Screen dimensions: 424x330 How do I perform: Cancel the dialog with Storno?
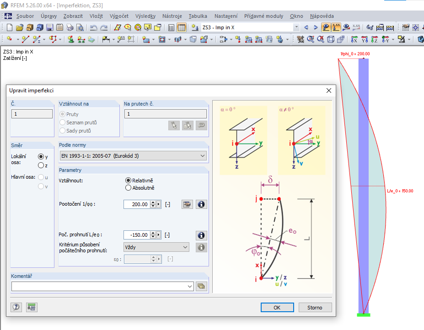(315, 307)
